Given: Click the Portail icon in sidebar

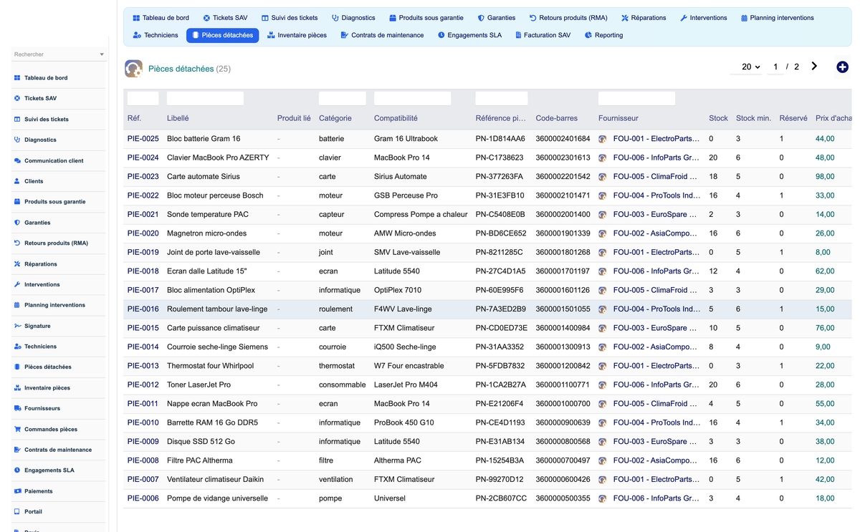Looking at the screenshot, I should click(17, 512).
